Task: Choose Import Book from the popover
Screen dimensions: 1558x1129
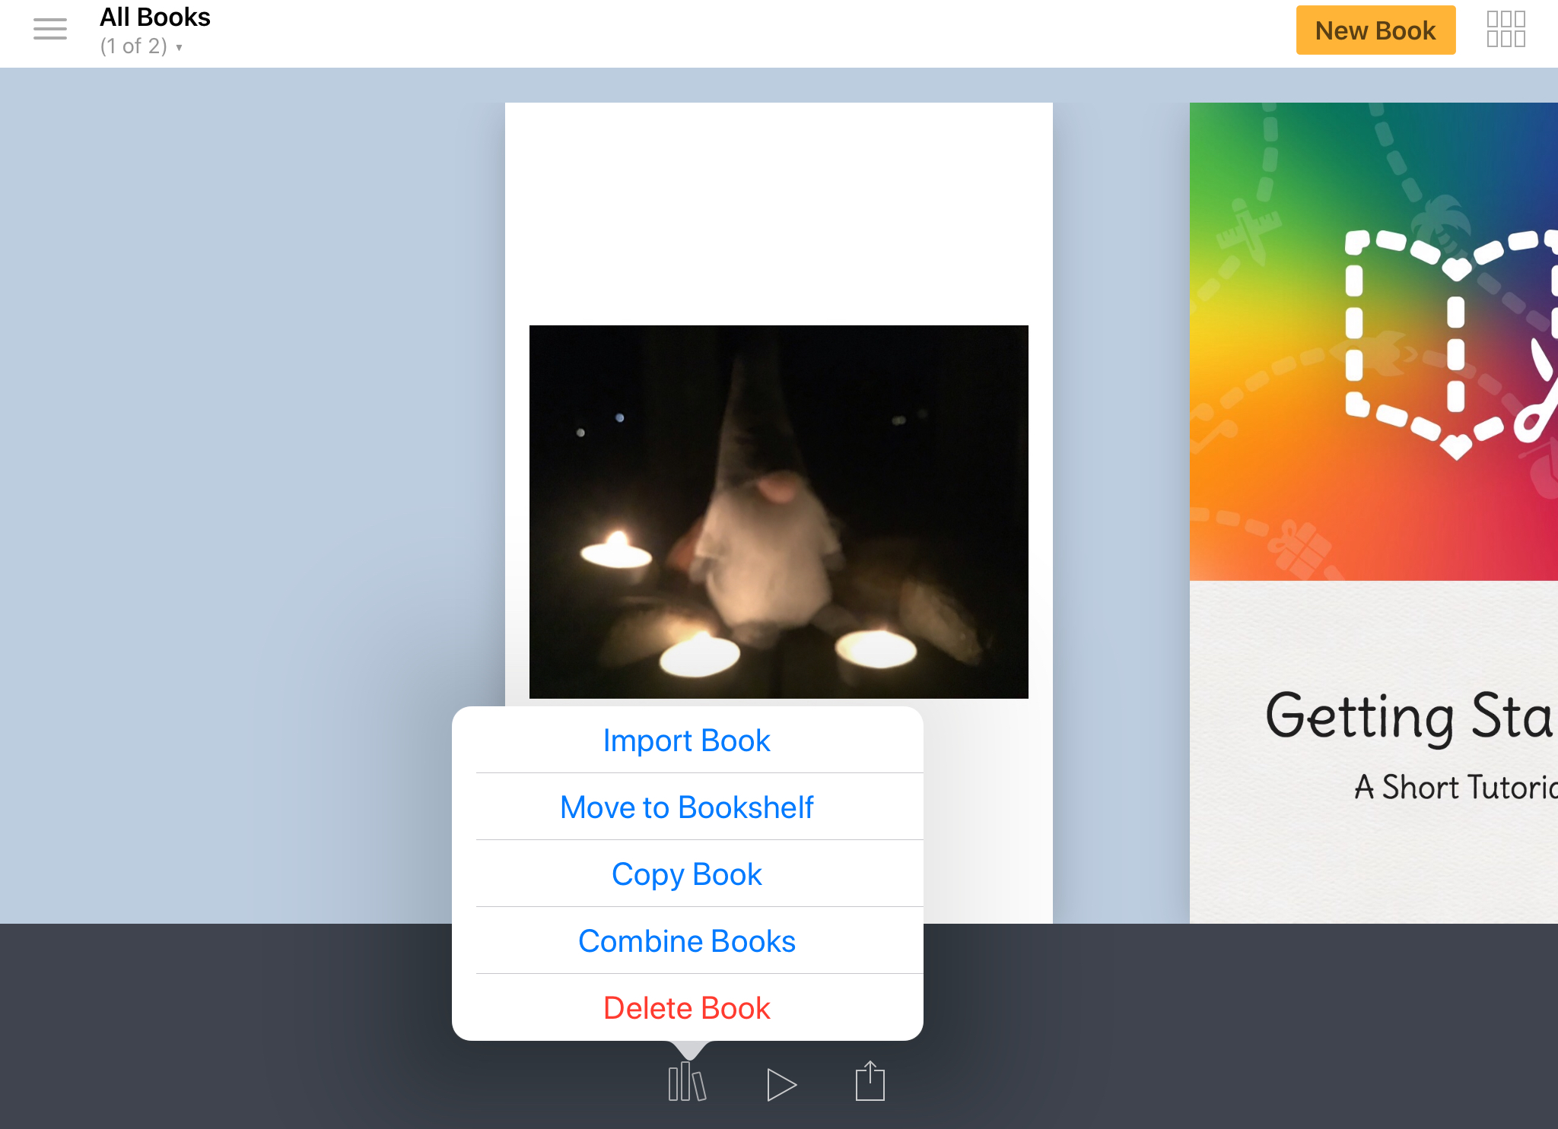Action: (687, 741)
